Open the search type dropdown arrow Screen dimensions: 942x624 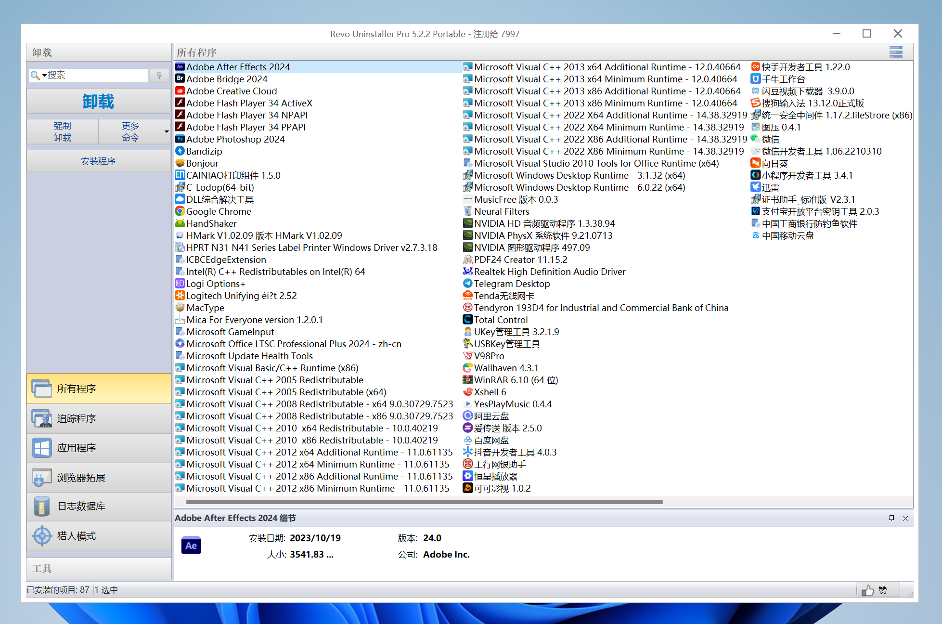(44, 75)
